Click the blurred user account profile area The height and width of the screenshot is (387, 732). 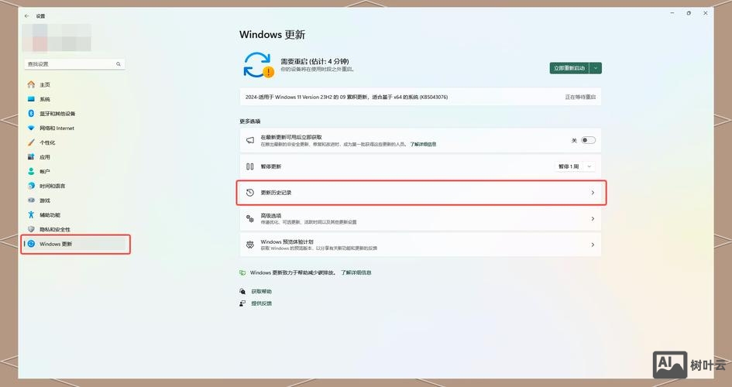57,38
